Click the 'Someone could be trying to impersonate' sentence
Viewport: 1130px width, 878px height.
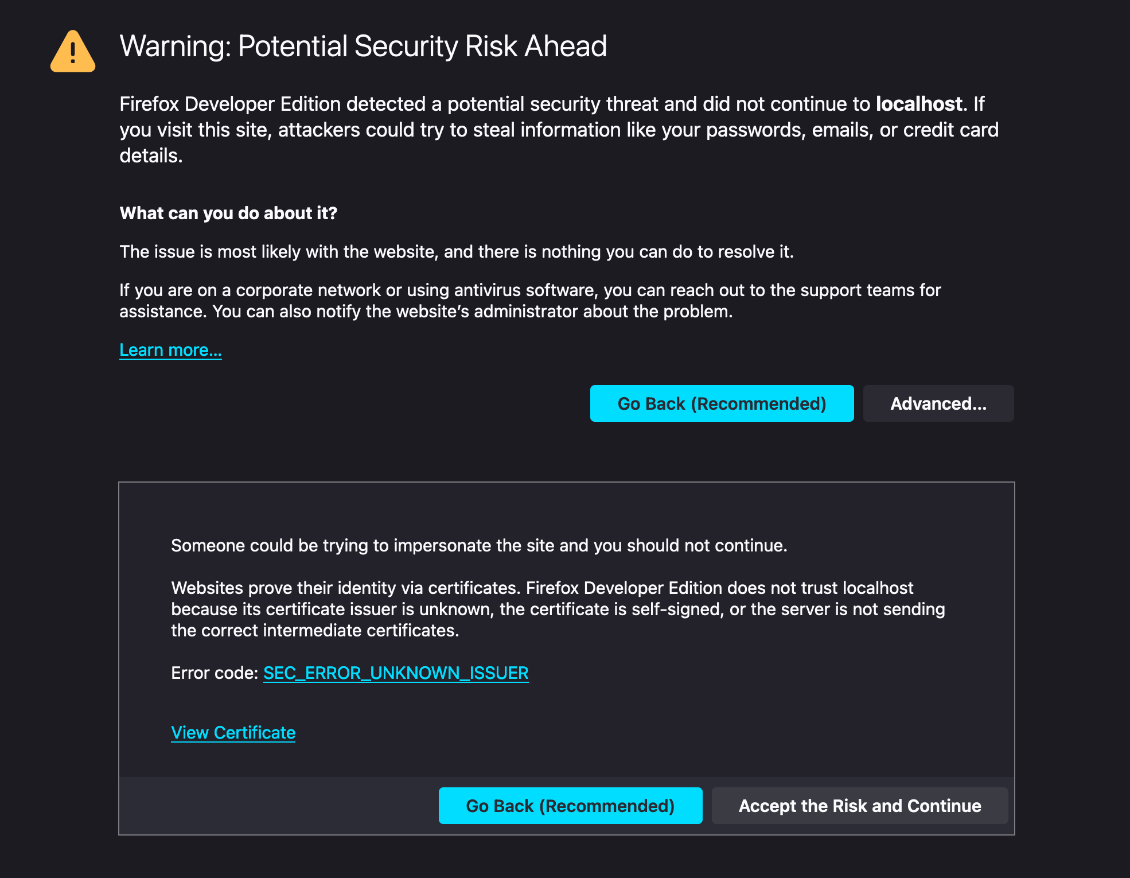tap(479, 545)
